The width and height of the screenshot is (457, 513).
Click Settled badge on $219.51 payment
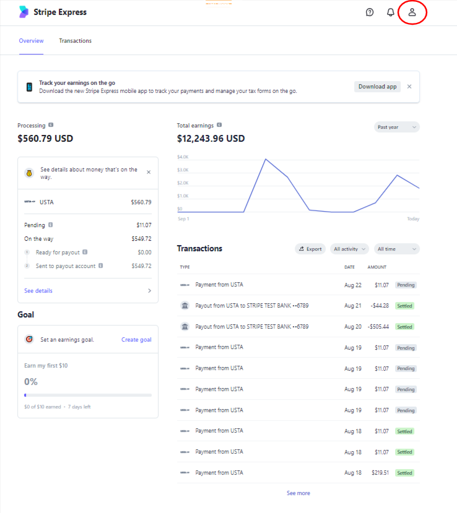coord(404,473)
